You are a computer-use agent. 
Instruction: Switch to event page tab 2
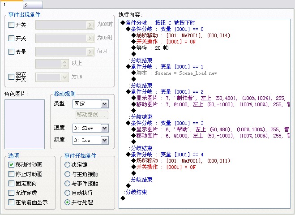pyautogui.click(x=33, y=5)
